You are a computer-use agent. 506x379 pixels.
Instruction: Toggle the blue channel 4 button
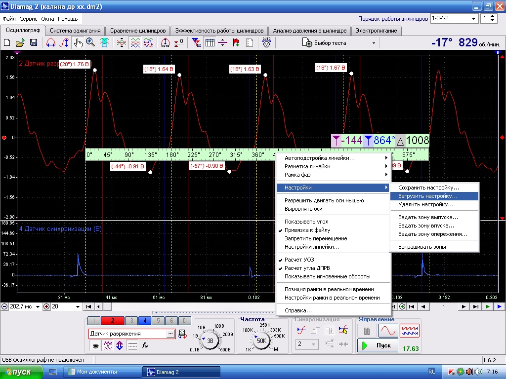[x=145, y=321]
